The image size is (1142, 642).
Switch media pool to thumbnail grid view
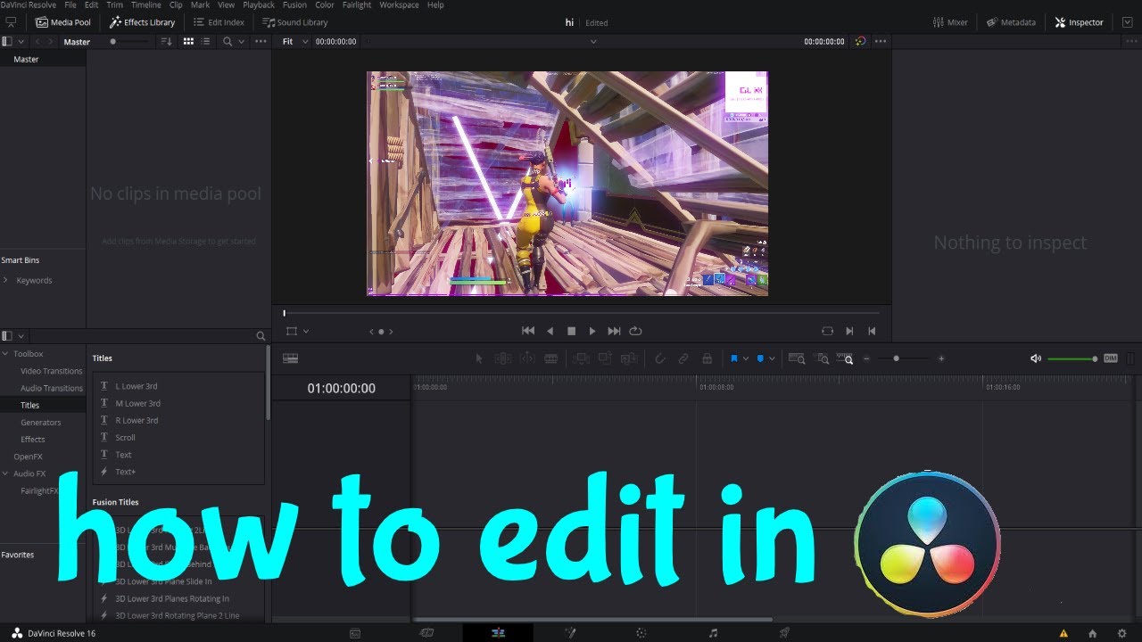188,41
